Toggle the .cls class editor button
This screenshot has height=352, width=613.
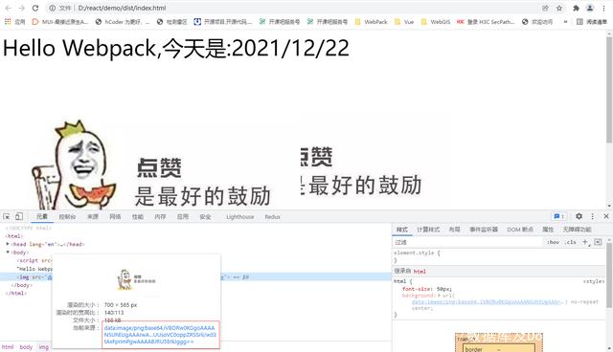(570, 242)
